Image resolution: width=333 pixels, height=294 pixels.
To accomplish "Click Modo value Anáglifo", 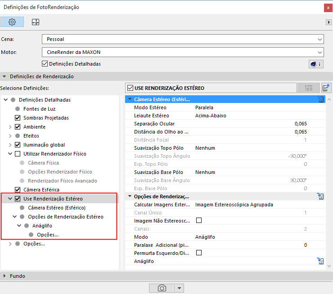I will click(x=205, y=237).
